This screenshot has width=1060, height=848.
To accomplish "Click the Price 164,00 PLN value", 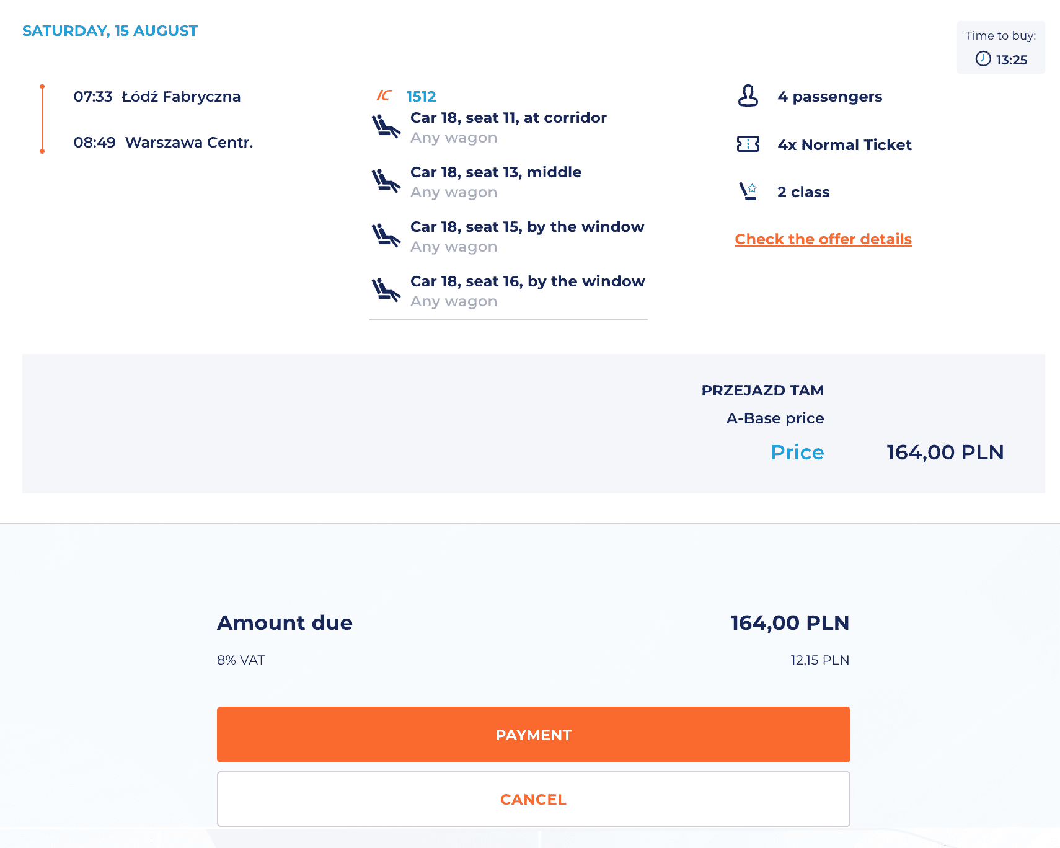I will coord(945,453).
